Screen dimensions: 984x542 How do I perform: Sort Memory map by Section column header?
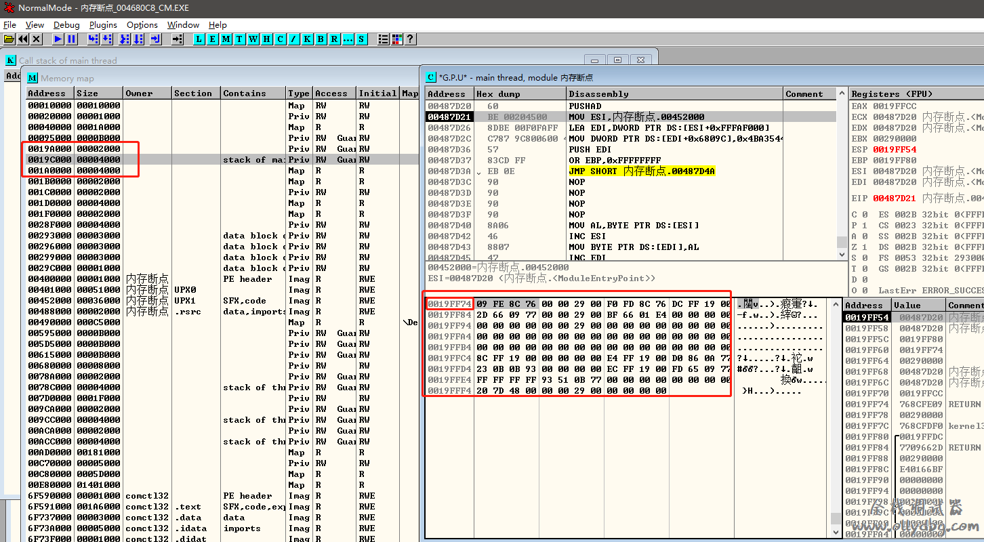(196, 93)
